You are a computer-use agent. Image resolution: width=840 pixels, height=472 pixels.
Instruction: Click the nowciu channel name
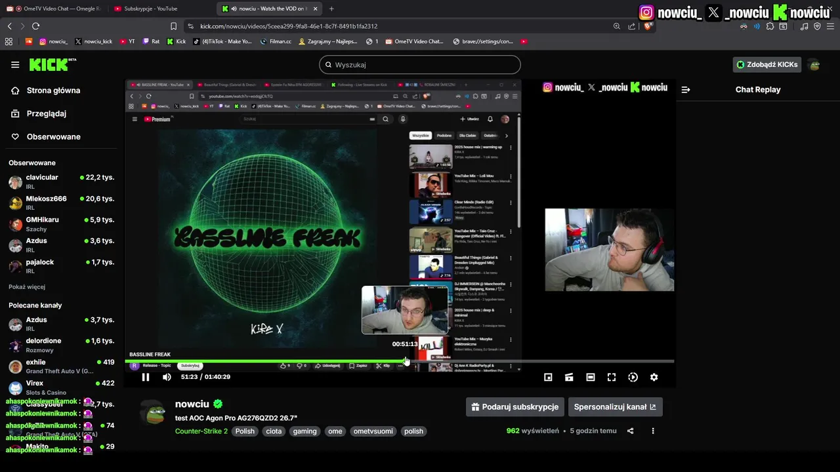coord(192,404)
